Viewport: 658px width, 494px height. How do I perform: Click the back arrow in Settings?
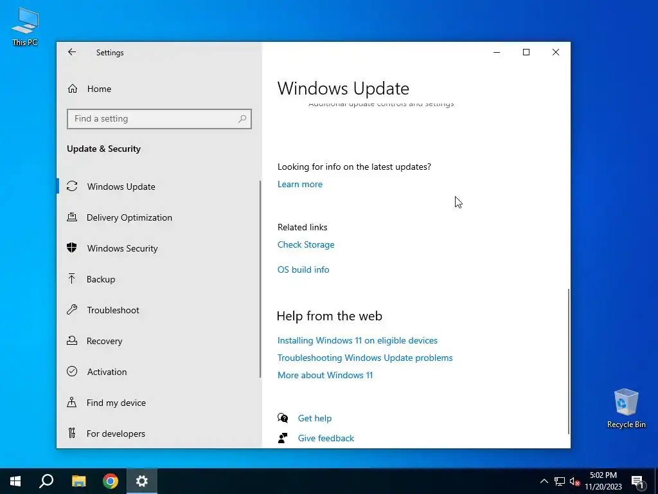pos(72,52)
